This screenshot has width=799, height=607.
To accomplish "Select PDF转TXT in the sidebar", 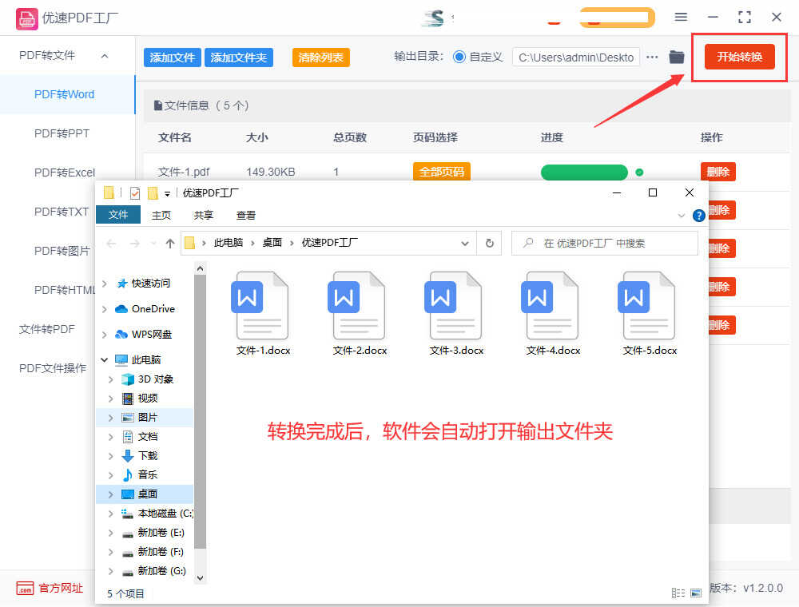I will click(x=62, y=212).
